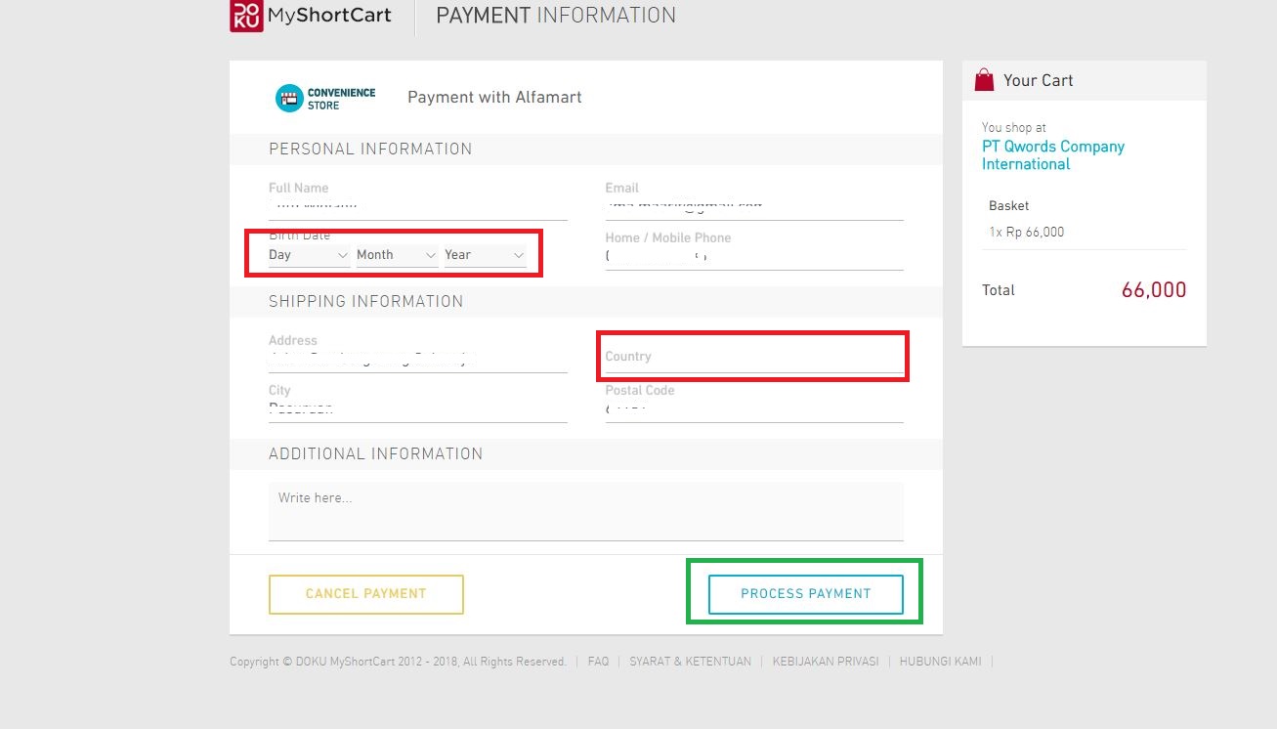
Task: Open the FAQ footer link
Action: click(x=598, y=662)
